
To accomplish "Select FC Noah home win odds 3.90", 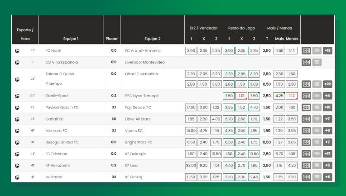I will tap(191, 51).
